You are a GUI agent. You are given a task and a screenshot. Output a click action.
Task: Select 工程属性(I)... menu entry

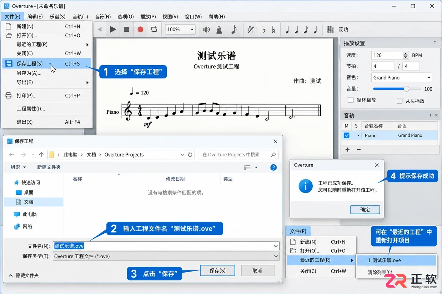coord(47,109)
